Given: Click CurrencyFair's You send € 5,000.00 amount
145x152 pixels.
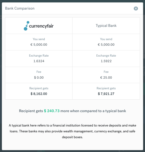Looking at the screenshot, I should click(x=39, y=45).
